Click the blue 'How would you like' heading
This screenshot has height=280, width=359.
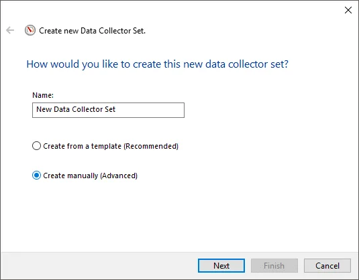pos(157,64)
